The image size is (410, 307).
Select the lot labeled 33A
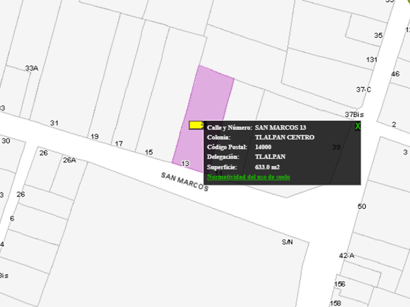[x=31, y=68]
